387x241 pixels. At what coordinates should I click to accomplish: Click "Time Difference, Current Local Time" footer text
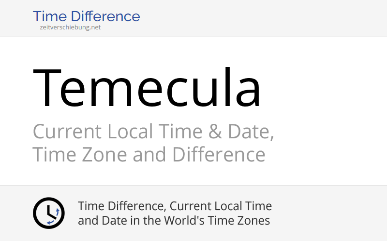tap(175, 206)
